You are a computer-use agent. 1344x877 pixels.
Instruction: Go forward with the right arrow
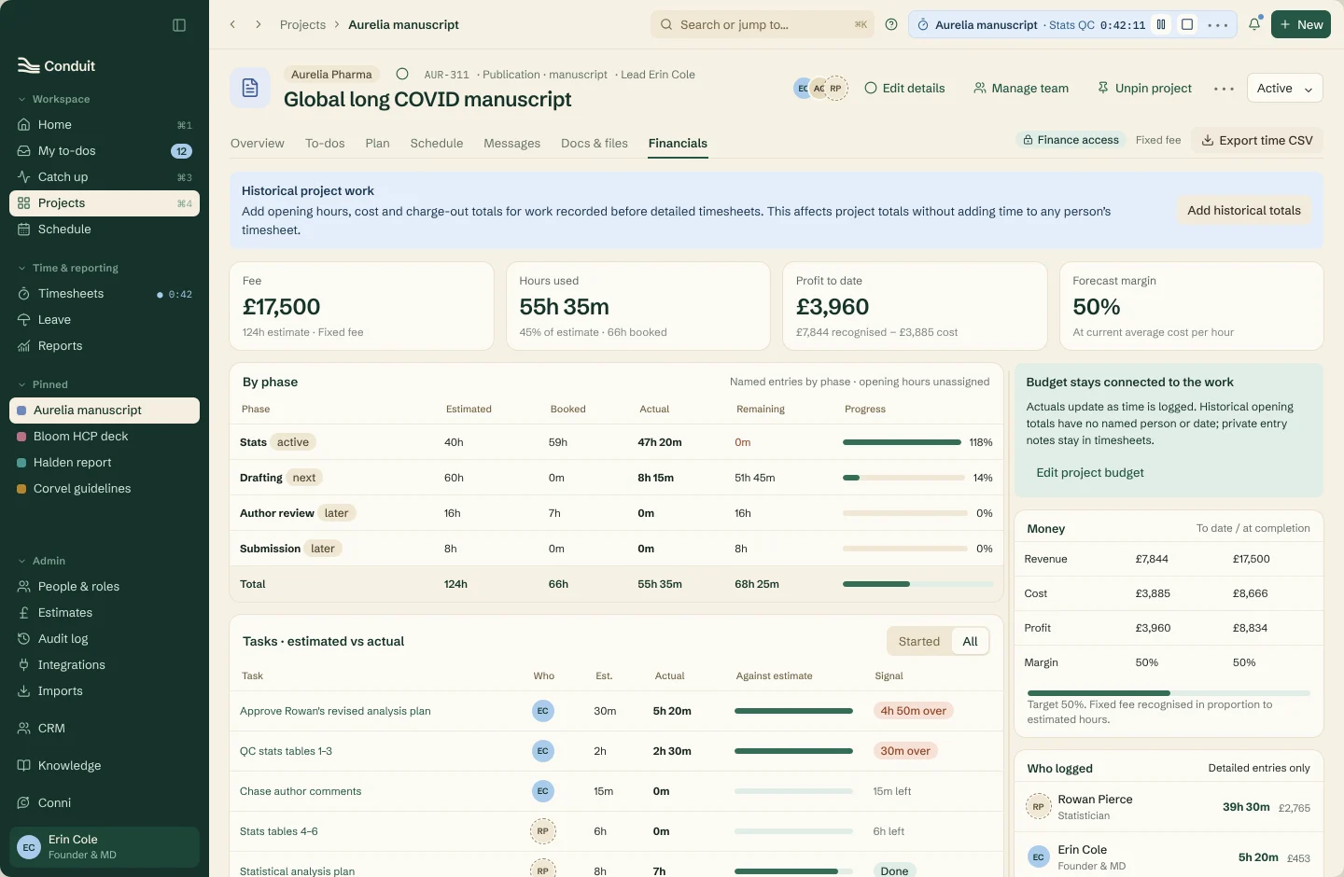coord(259,25)
